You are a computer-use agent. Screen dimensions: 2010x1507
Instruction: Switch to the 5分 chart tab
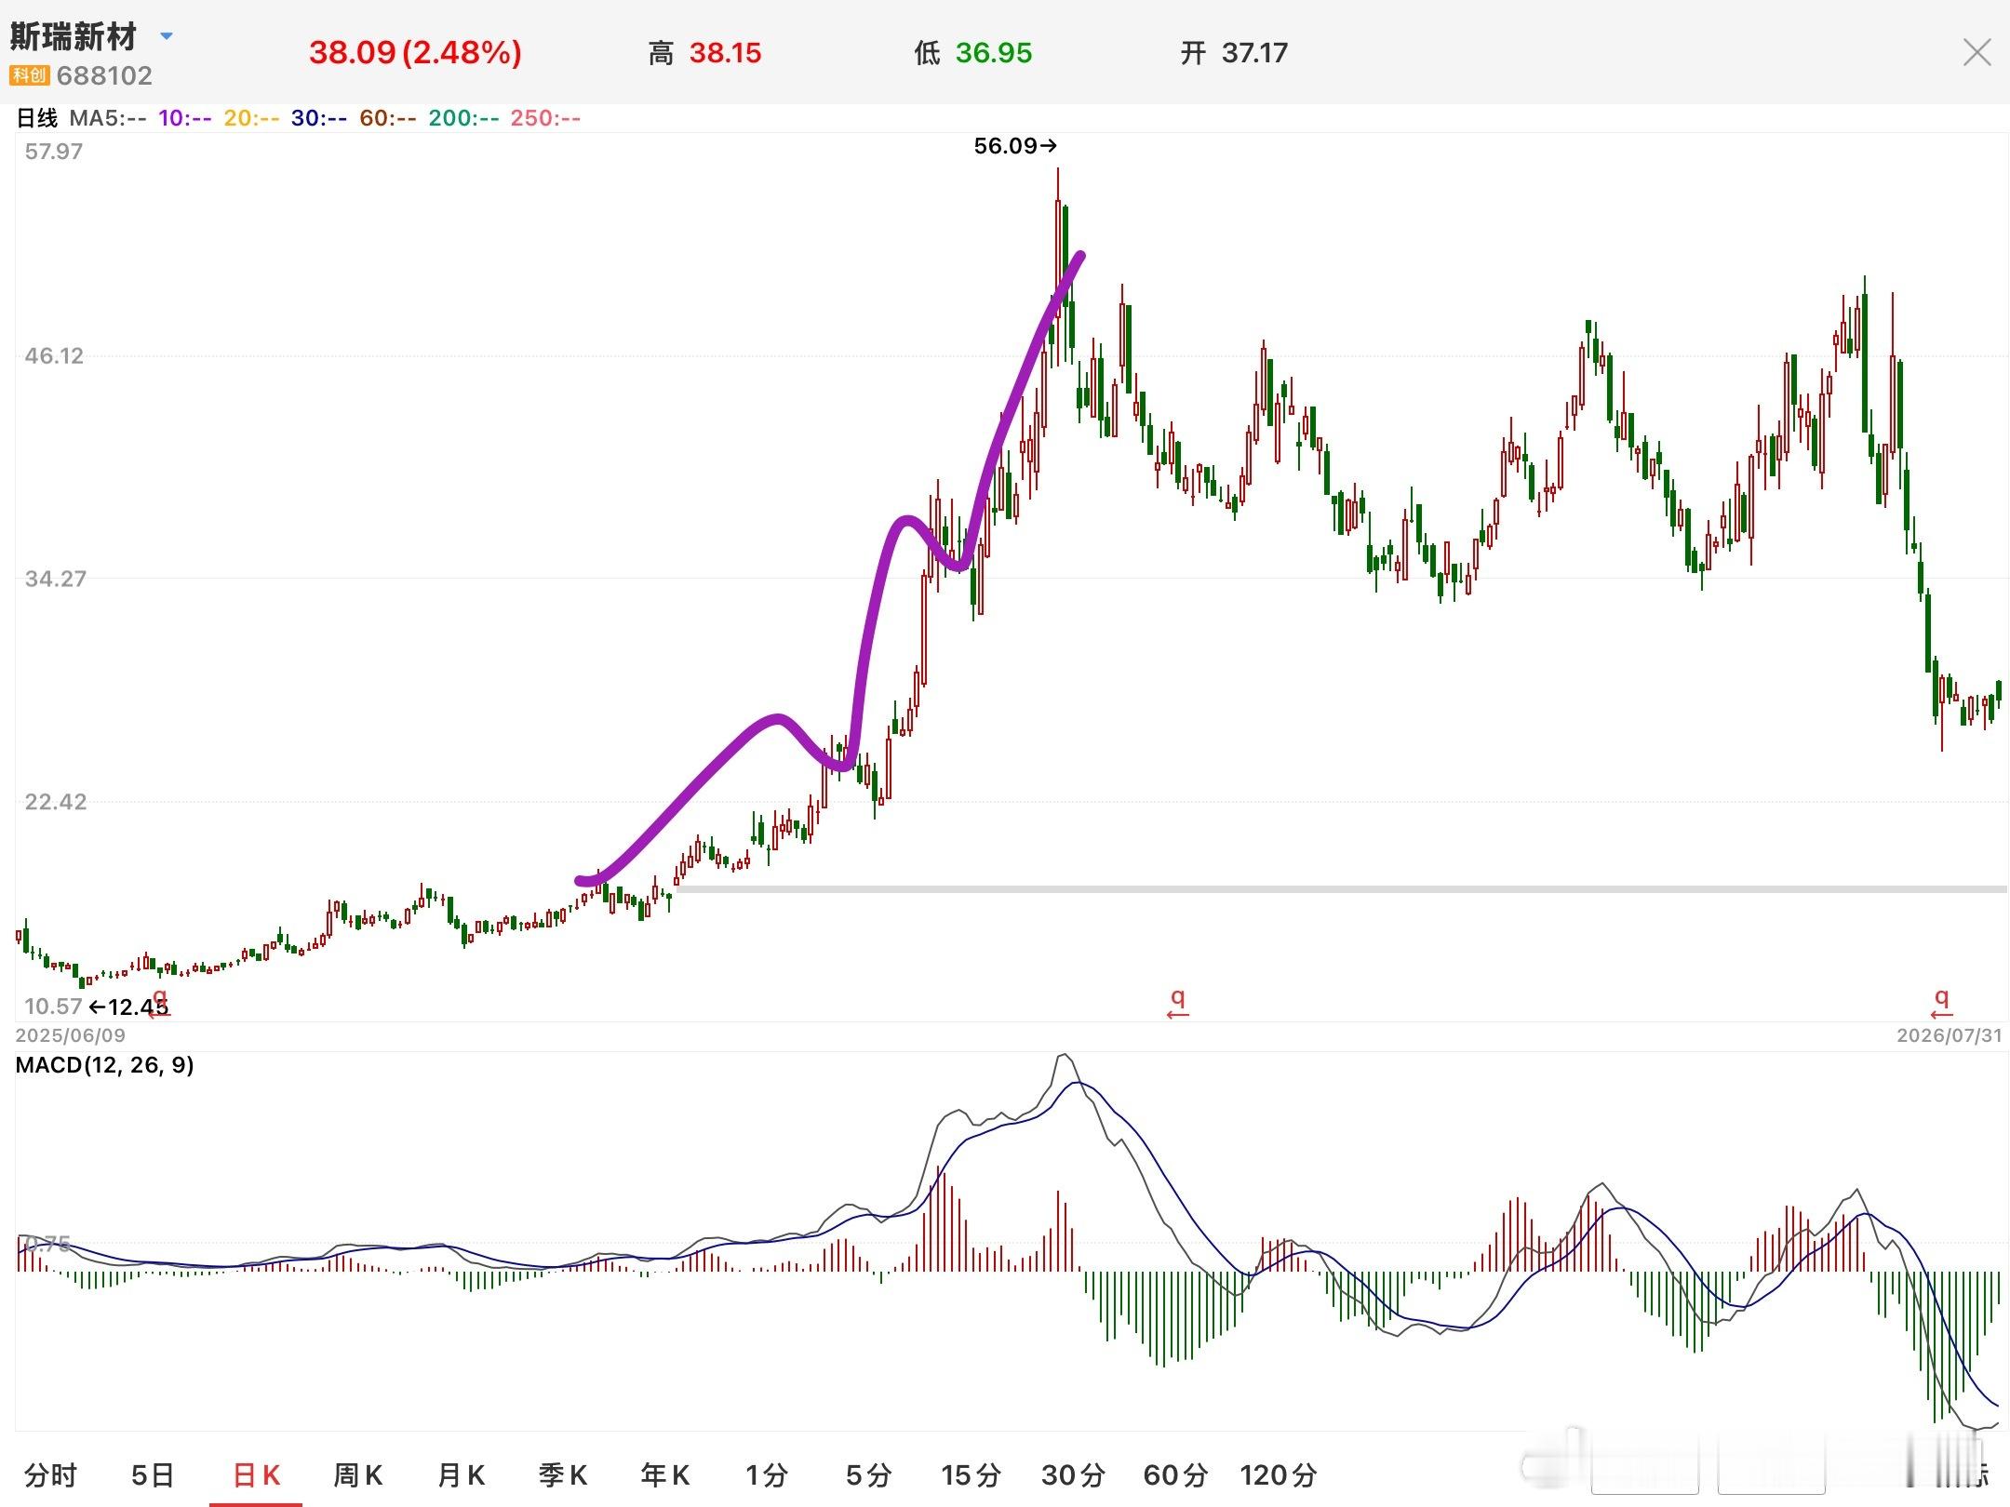[869, 1475]
